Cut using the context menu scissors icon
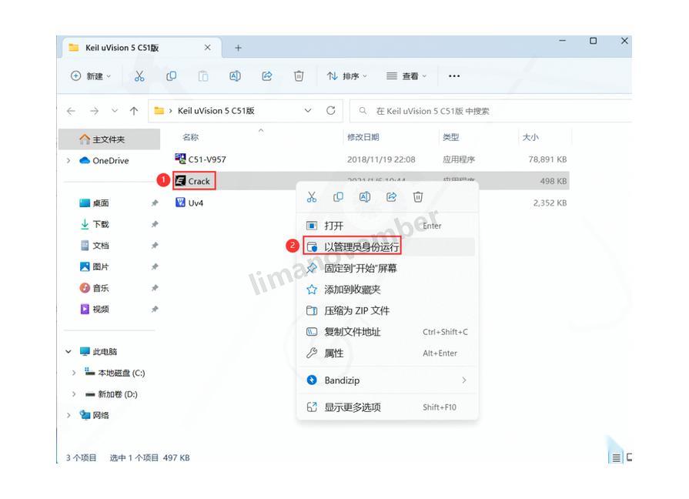The width and height of the screenshot is (689, 499). pyautogui.click(x=312, y=197)
